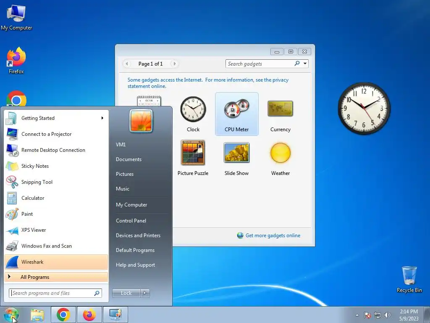
Task: Open the VM1 user folder
Action: point(121,145)
